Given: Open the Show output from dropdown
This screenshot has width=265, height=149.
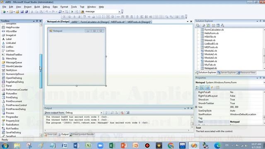Looking at the screenshot, I should click(x=101, y=113).
